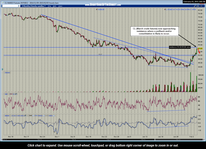
Task: Click the Nov 10 date axis label
Action: tap(11, 137)
